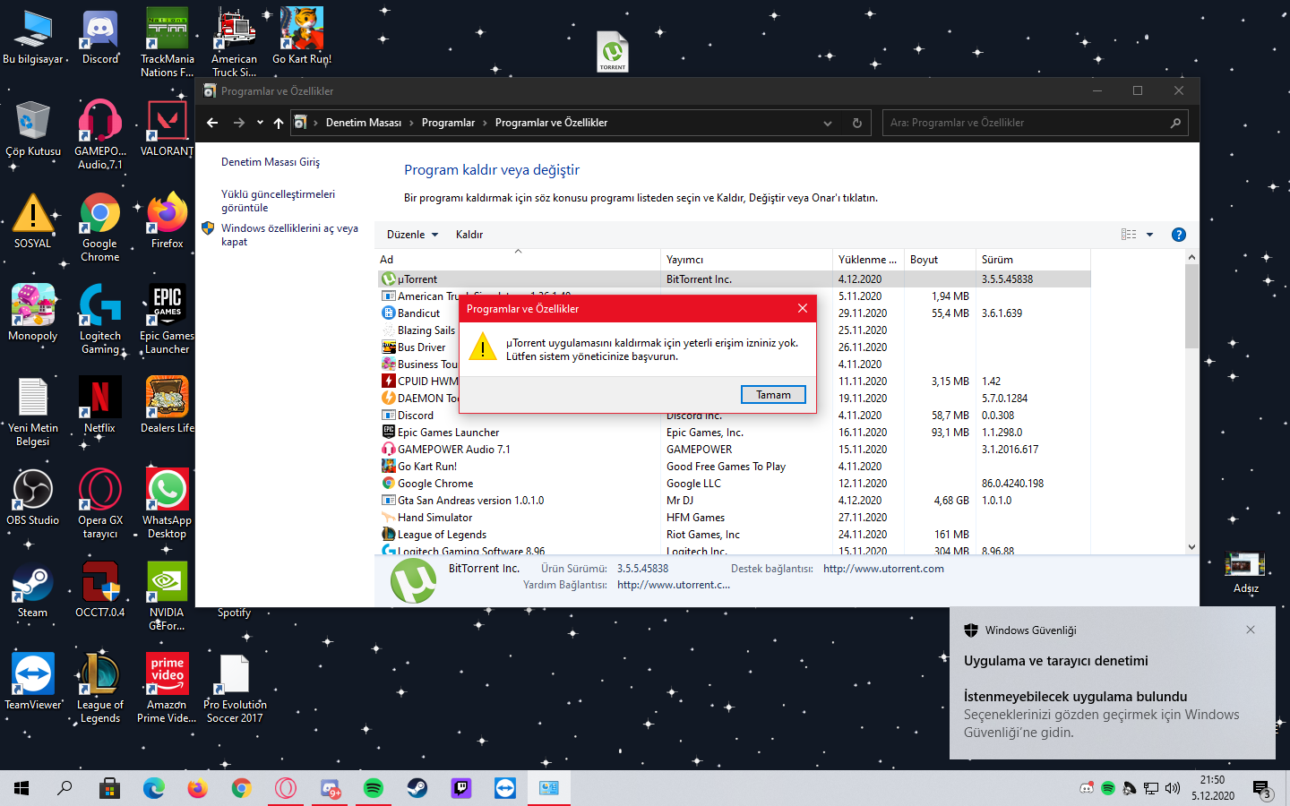
Task: Expand the view options dropdown arrow
Action: (x=1150, y=235)
